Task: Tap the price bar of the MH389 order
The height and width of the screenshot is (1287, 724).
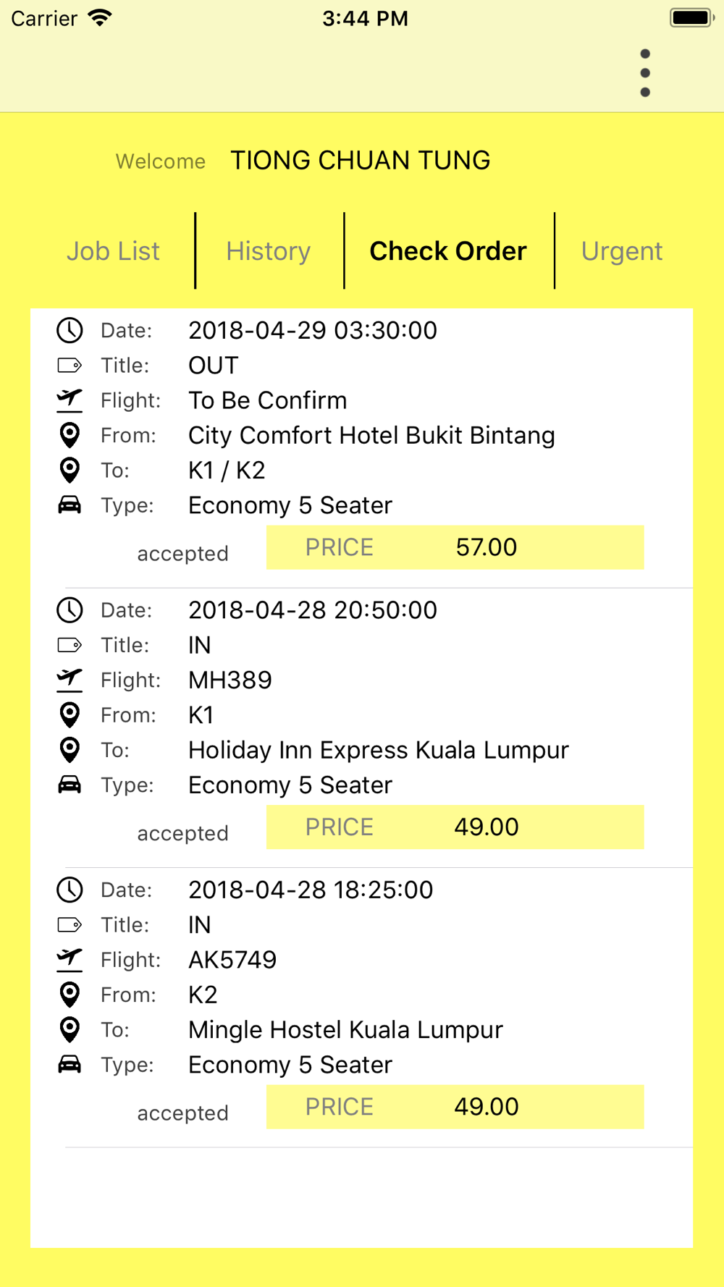Action: (x=455, y=827)
